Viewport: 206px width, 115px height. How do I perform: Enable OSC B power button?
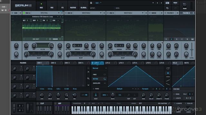pos(66,13)
